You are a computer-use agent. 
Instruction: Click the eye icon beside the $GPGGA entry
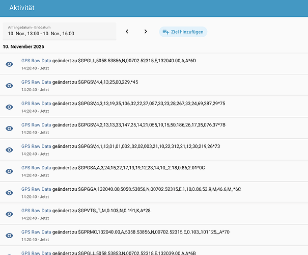pos(9,193)
